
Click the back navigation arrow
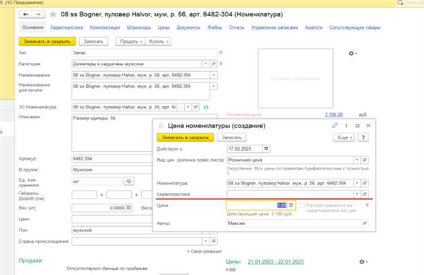pos(24,14)
